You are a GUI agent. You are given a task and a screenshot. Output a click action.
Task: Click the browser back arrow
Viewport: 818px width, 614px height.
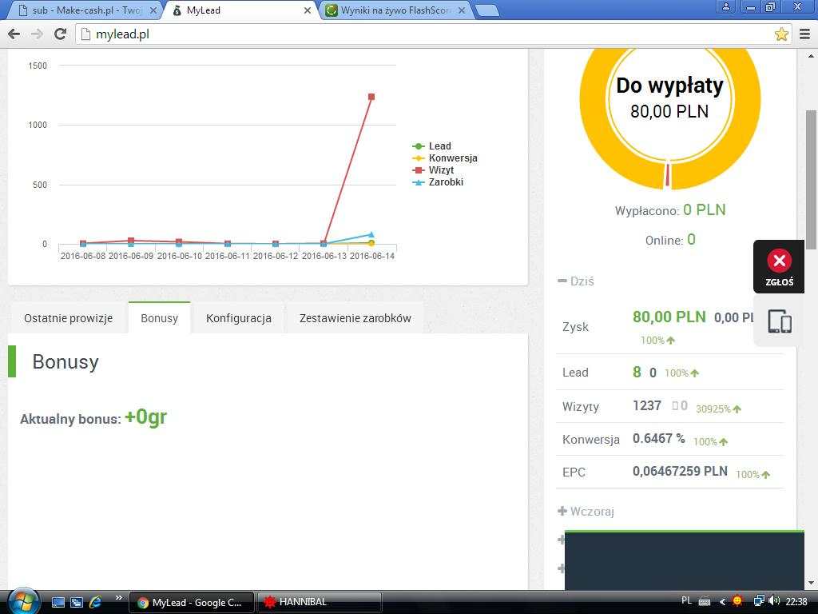pyautogui.click(x=14, y=34)
